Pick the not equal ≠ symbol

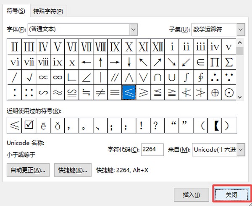click(x=100, y=92)
